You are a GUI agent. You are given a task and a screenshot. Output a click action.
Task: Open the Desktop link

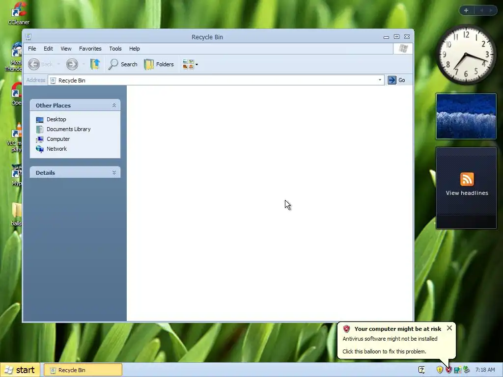pos(56,119)
